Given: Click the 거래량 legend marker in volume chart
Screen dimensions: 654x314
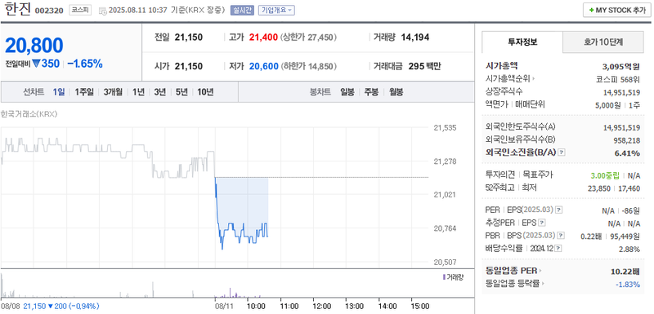Looking at the screenshot, I should click(x=444, y=277).
